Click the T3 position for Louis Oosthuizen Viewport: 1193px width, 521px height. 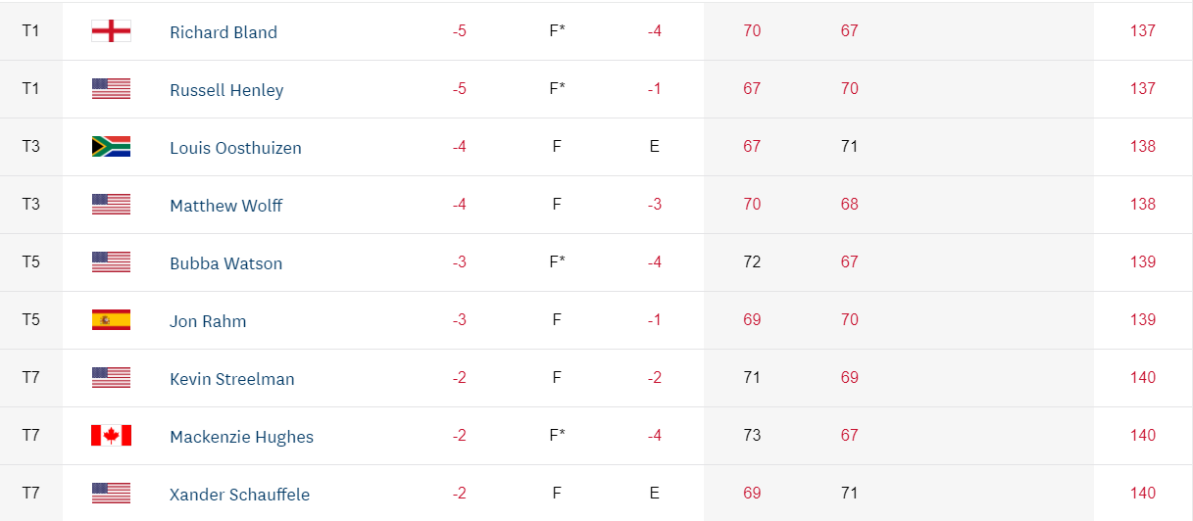point(30,147)
